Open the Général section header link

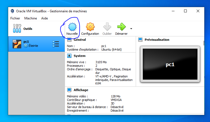(x=80, y=40)
